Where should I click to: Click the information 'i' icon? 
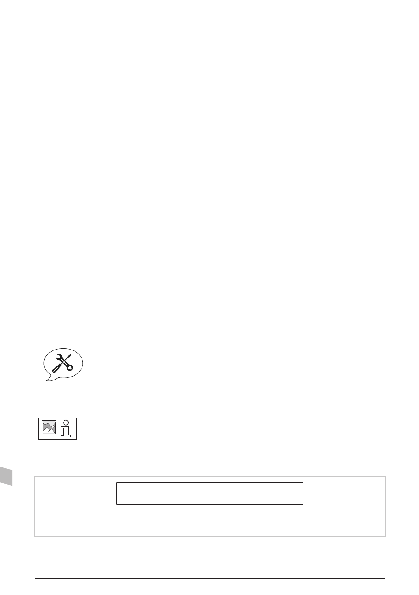click(66, 429)
